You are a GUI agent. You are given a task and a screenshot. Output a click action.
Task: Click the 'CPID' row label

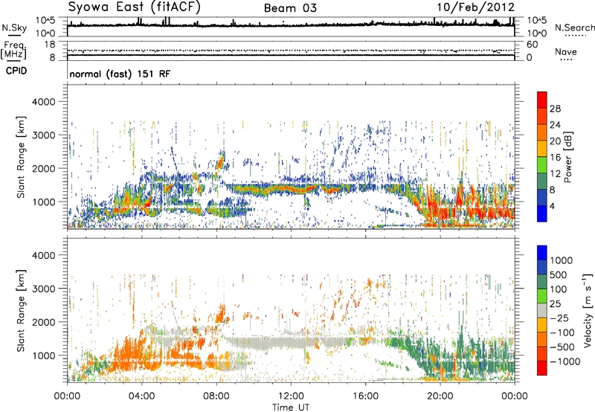tap(16, 71)
